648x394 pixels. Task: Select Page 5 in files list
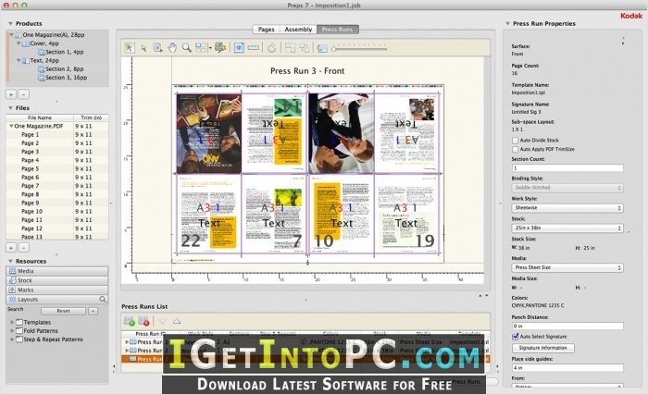coord(57,168)
